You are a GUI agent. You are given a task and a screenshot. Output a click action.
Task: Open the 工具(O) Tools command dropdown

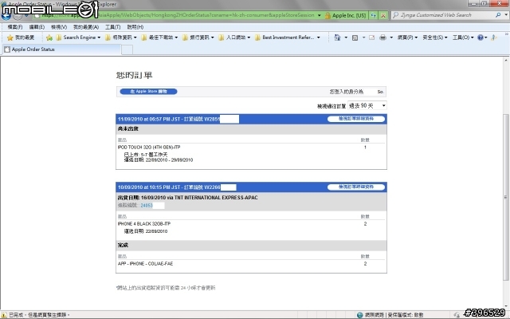coord(463,37)
